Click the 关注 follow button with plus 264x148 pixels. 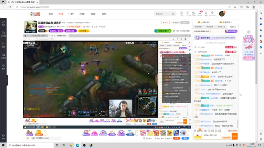(165, 22)
